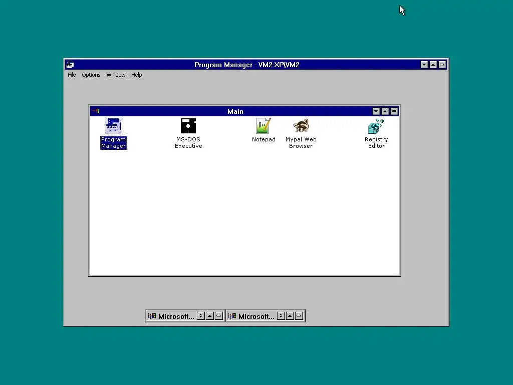Open the Window menu
Image resolution: width=513 pixels, height=385 pixels.
pos(116,75)
